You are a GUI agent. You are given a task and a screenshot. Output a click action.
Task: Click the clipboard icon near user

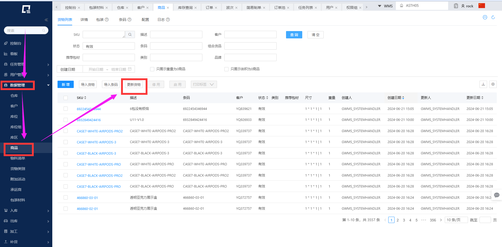coord(456,6)
